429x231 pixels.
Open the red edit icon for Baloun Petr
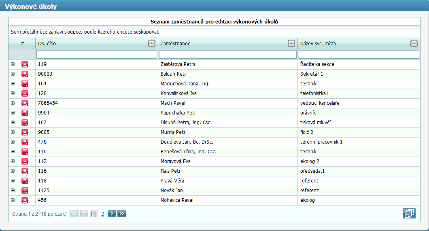[x=25, y=74]
